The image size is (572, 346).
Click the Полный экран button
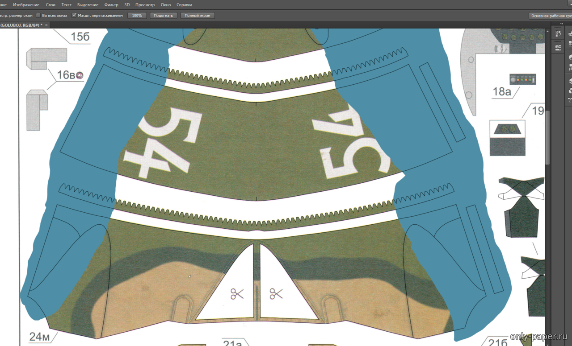198,15
